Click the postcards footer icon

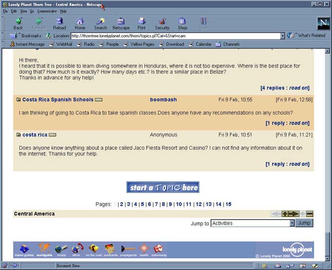click(x=111, y=250)
